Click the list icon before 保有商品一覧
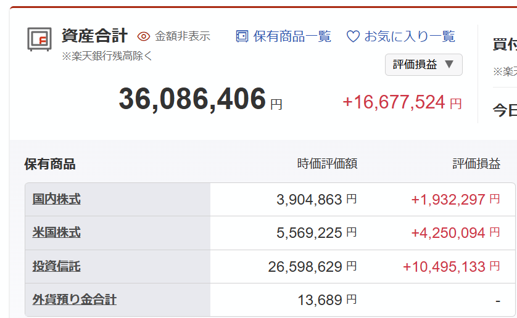Viewport: 517px width, 318px height. [x=242, y=36]
